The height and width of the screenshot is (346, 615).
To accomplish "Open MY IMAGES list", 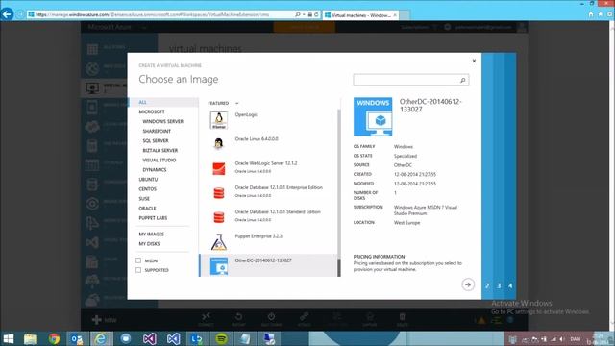I will 152,235.
